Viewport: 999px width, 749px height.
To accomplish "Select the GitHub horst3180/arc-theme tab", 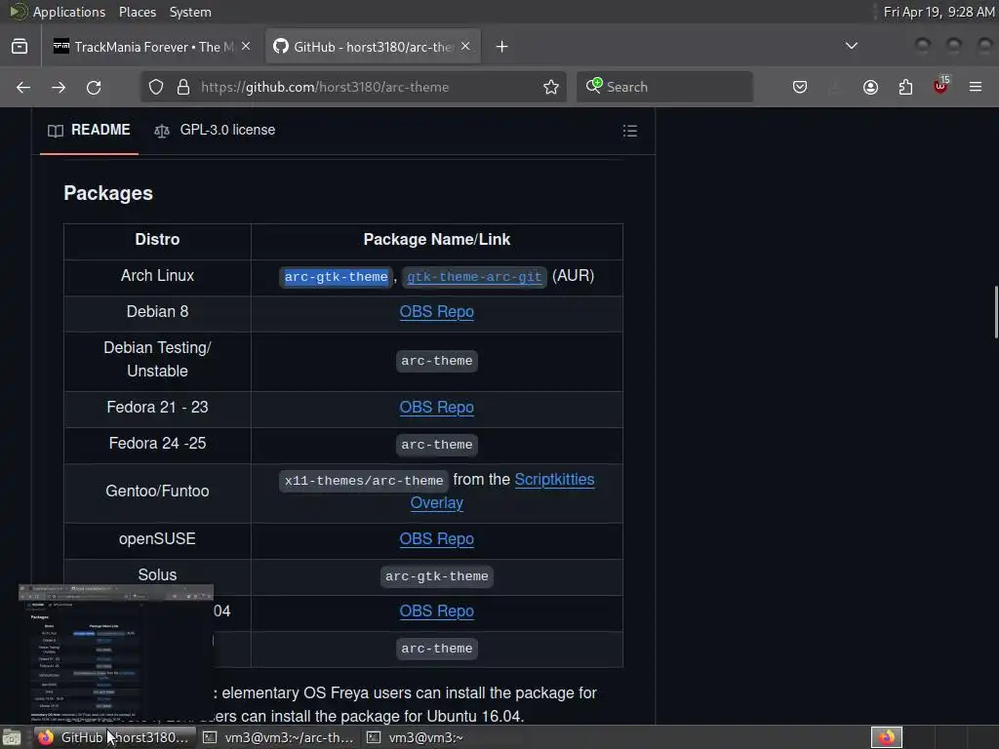I will click(373, 47).
